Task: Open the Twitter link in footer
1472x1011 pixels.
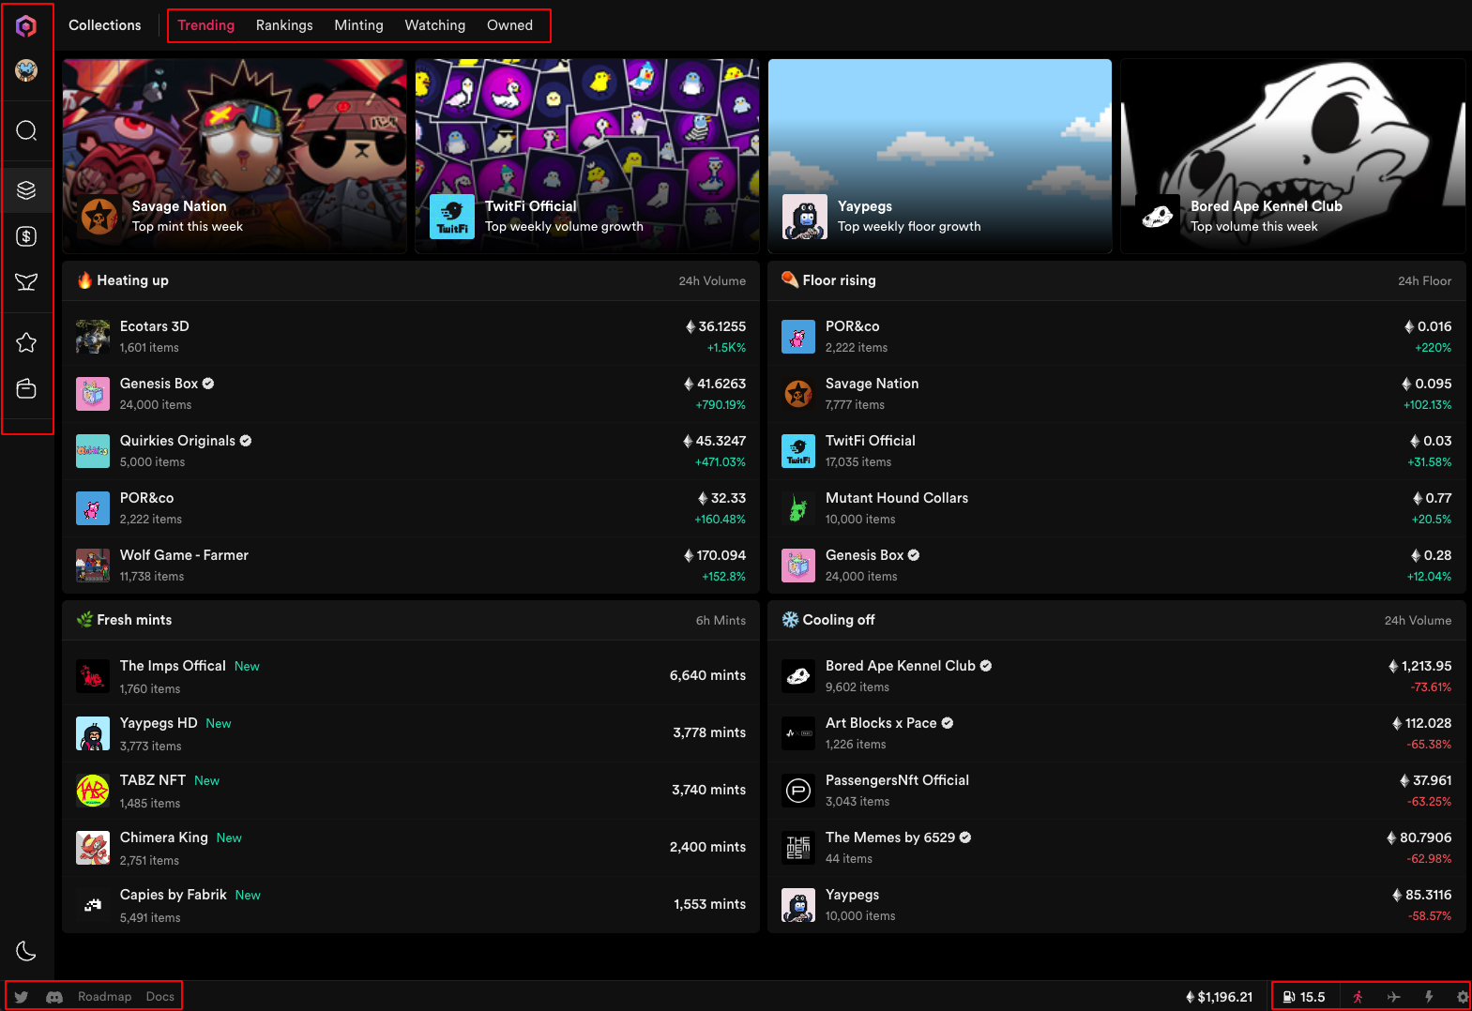Action: tap(22, 997)
